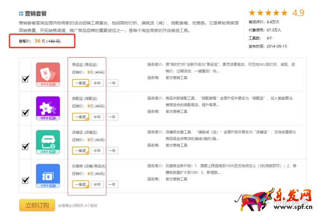
Task: Click the 营销套餐 heading text
Action: click(x=36, y=14)
